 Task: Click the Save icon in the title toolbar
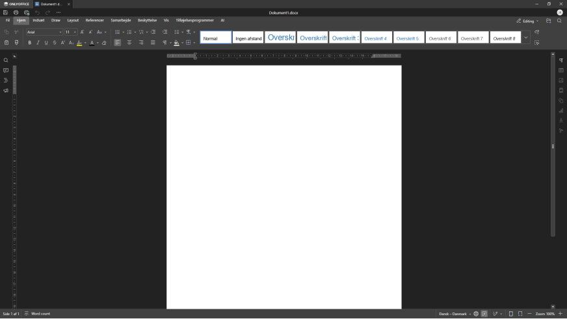click(x=6, y=12)
